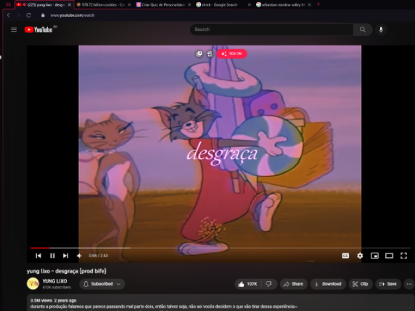Viewport: 415px width, 311px height.
Task: Reload the current page
Action: click(29, 15)
